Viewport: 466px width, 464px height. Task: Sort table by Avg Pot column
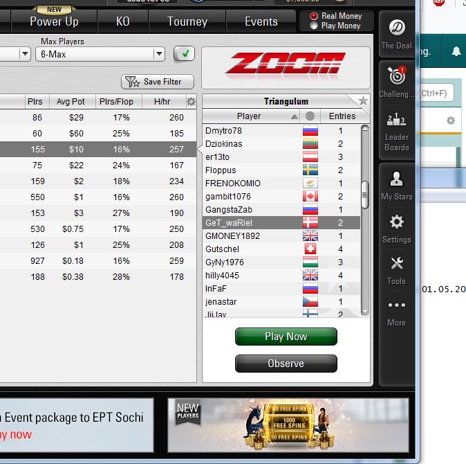[72, 102]
